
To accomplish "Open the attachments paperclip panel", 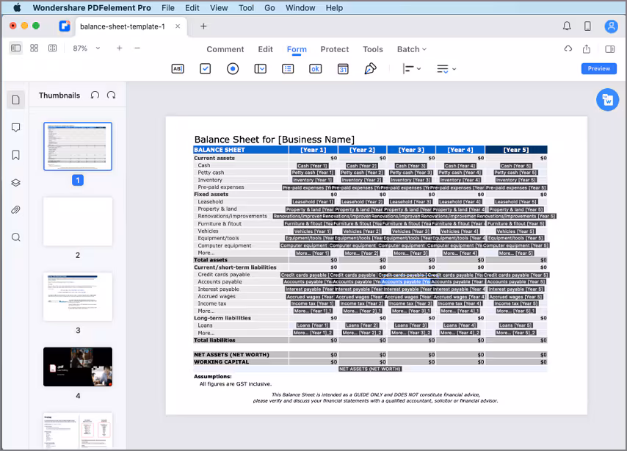I will tap(15, 210).
